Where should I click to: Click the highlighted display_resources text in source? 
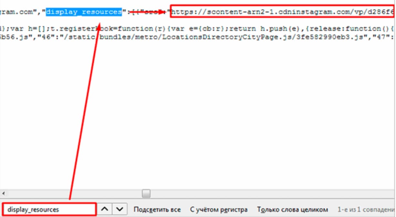pos(84,12)
